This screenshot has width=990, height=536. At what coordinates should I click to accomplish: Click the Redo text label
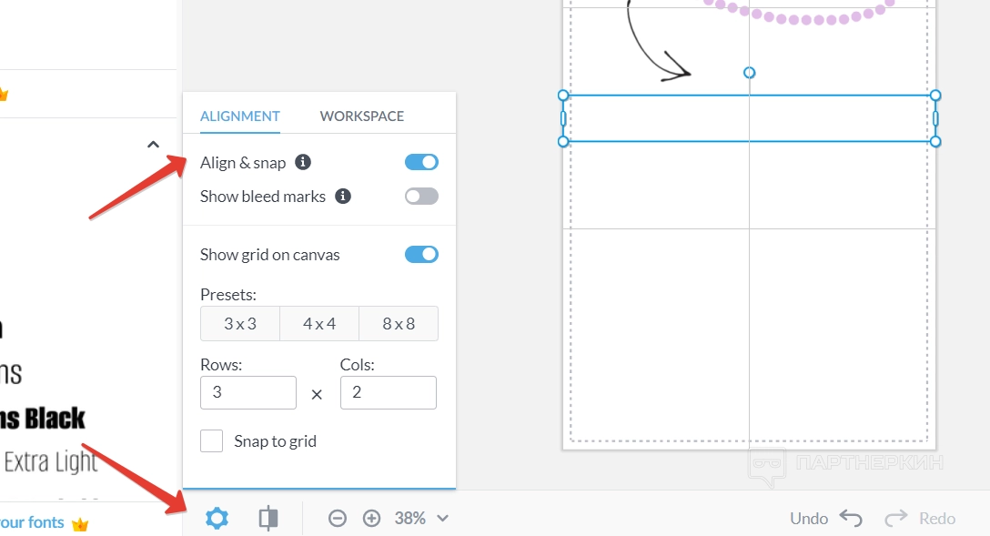coord(937,519)
